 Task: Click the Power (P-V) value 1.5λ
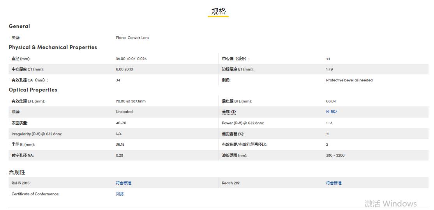(x=329, y=123)
